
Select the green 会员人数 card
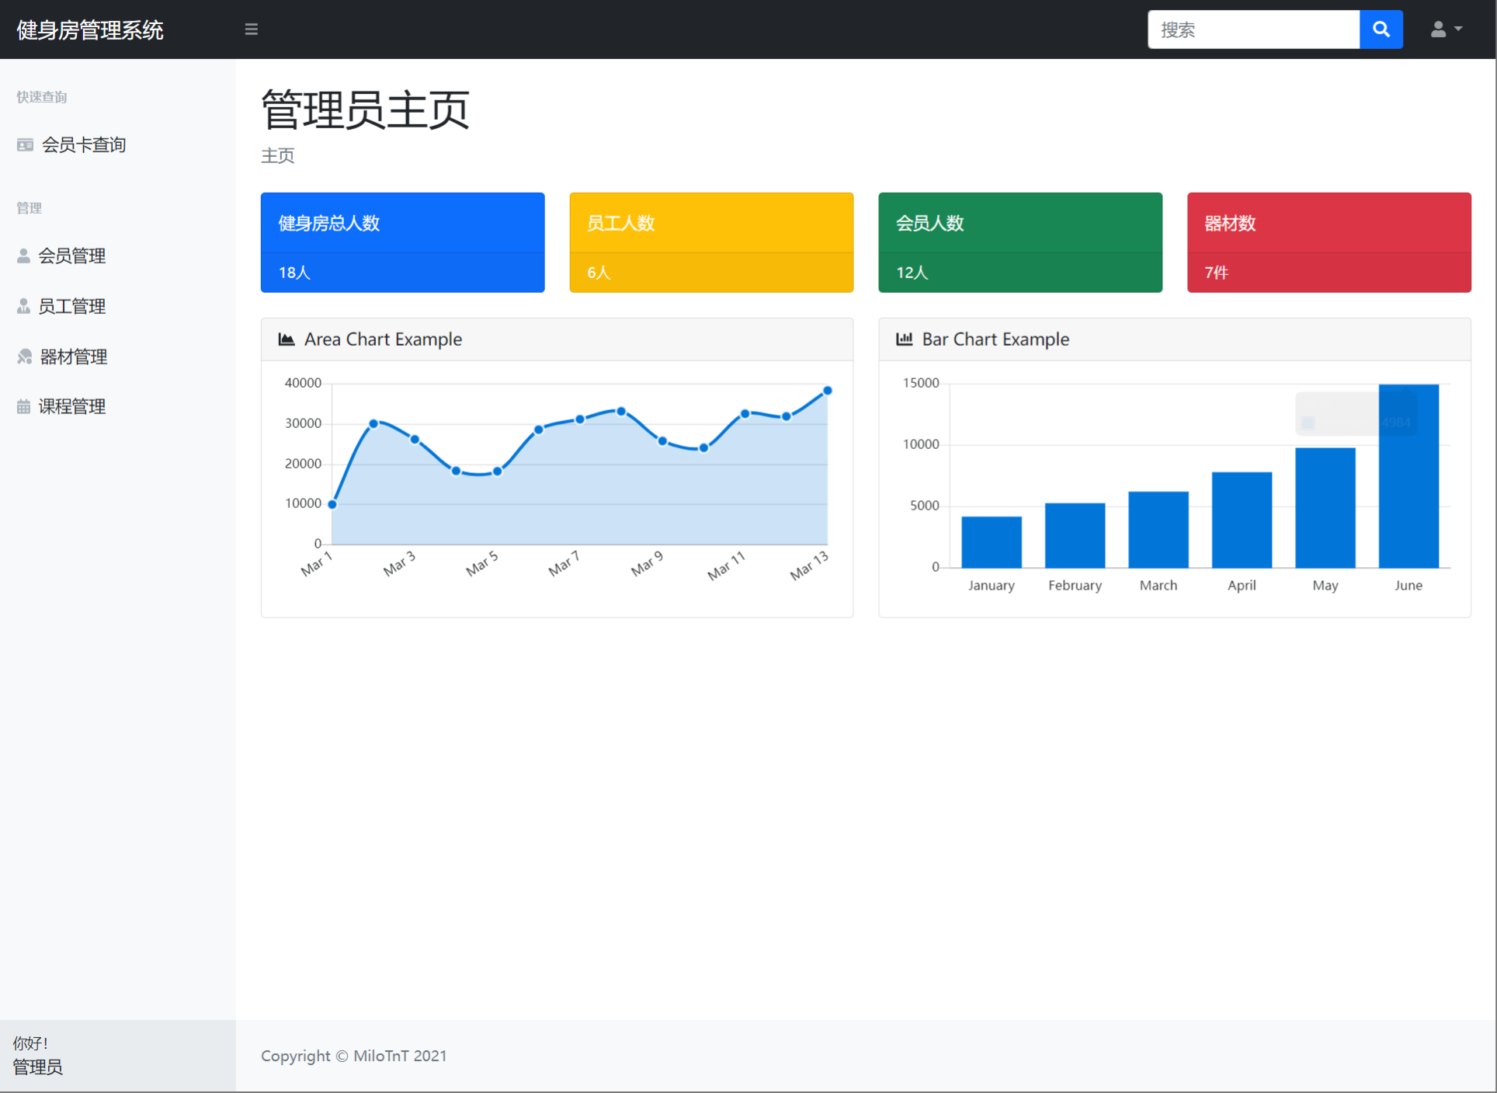pos(1019,242)
